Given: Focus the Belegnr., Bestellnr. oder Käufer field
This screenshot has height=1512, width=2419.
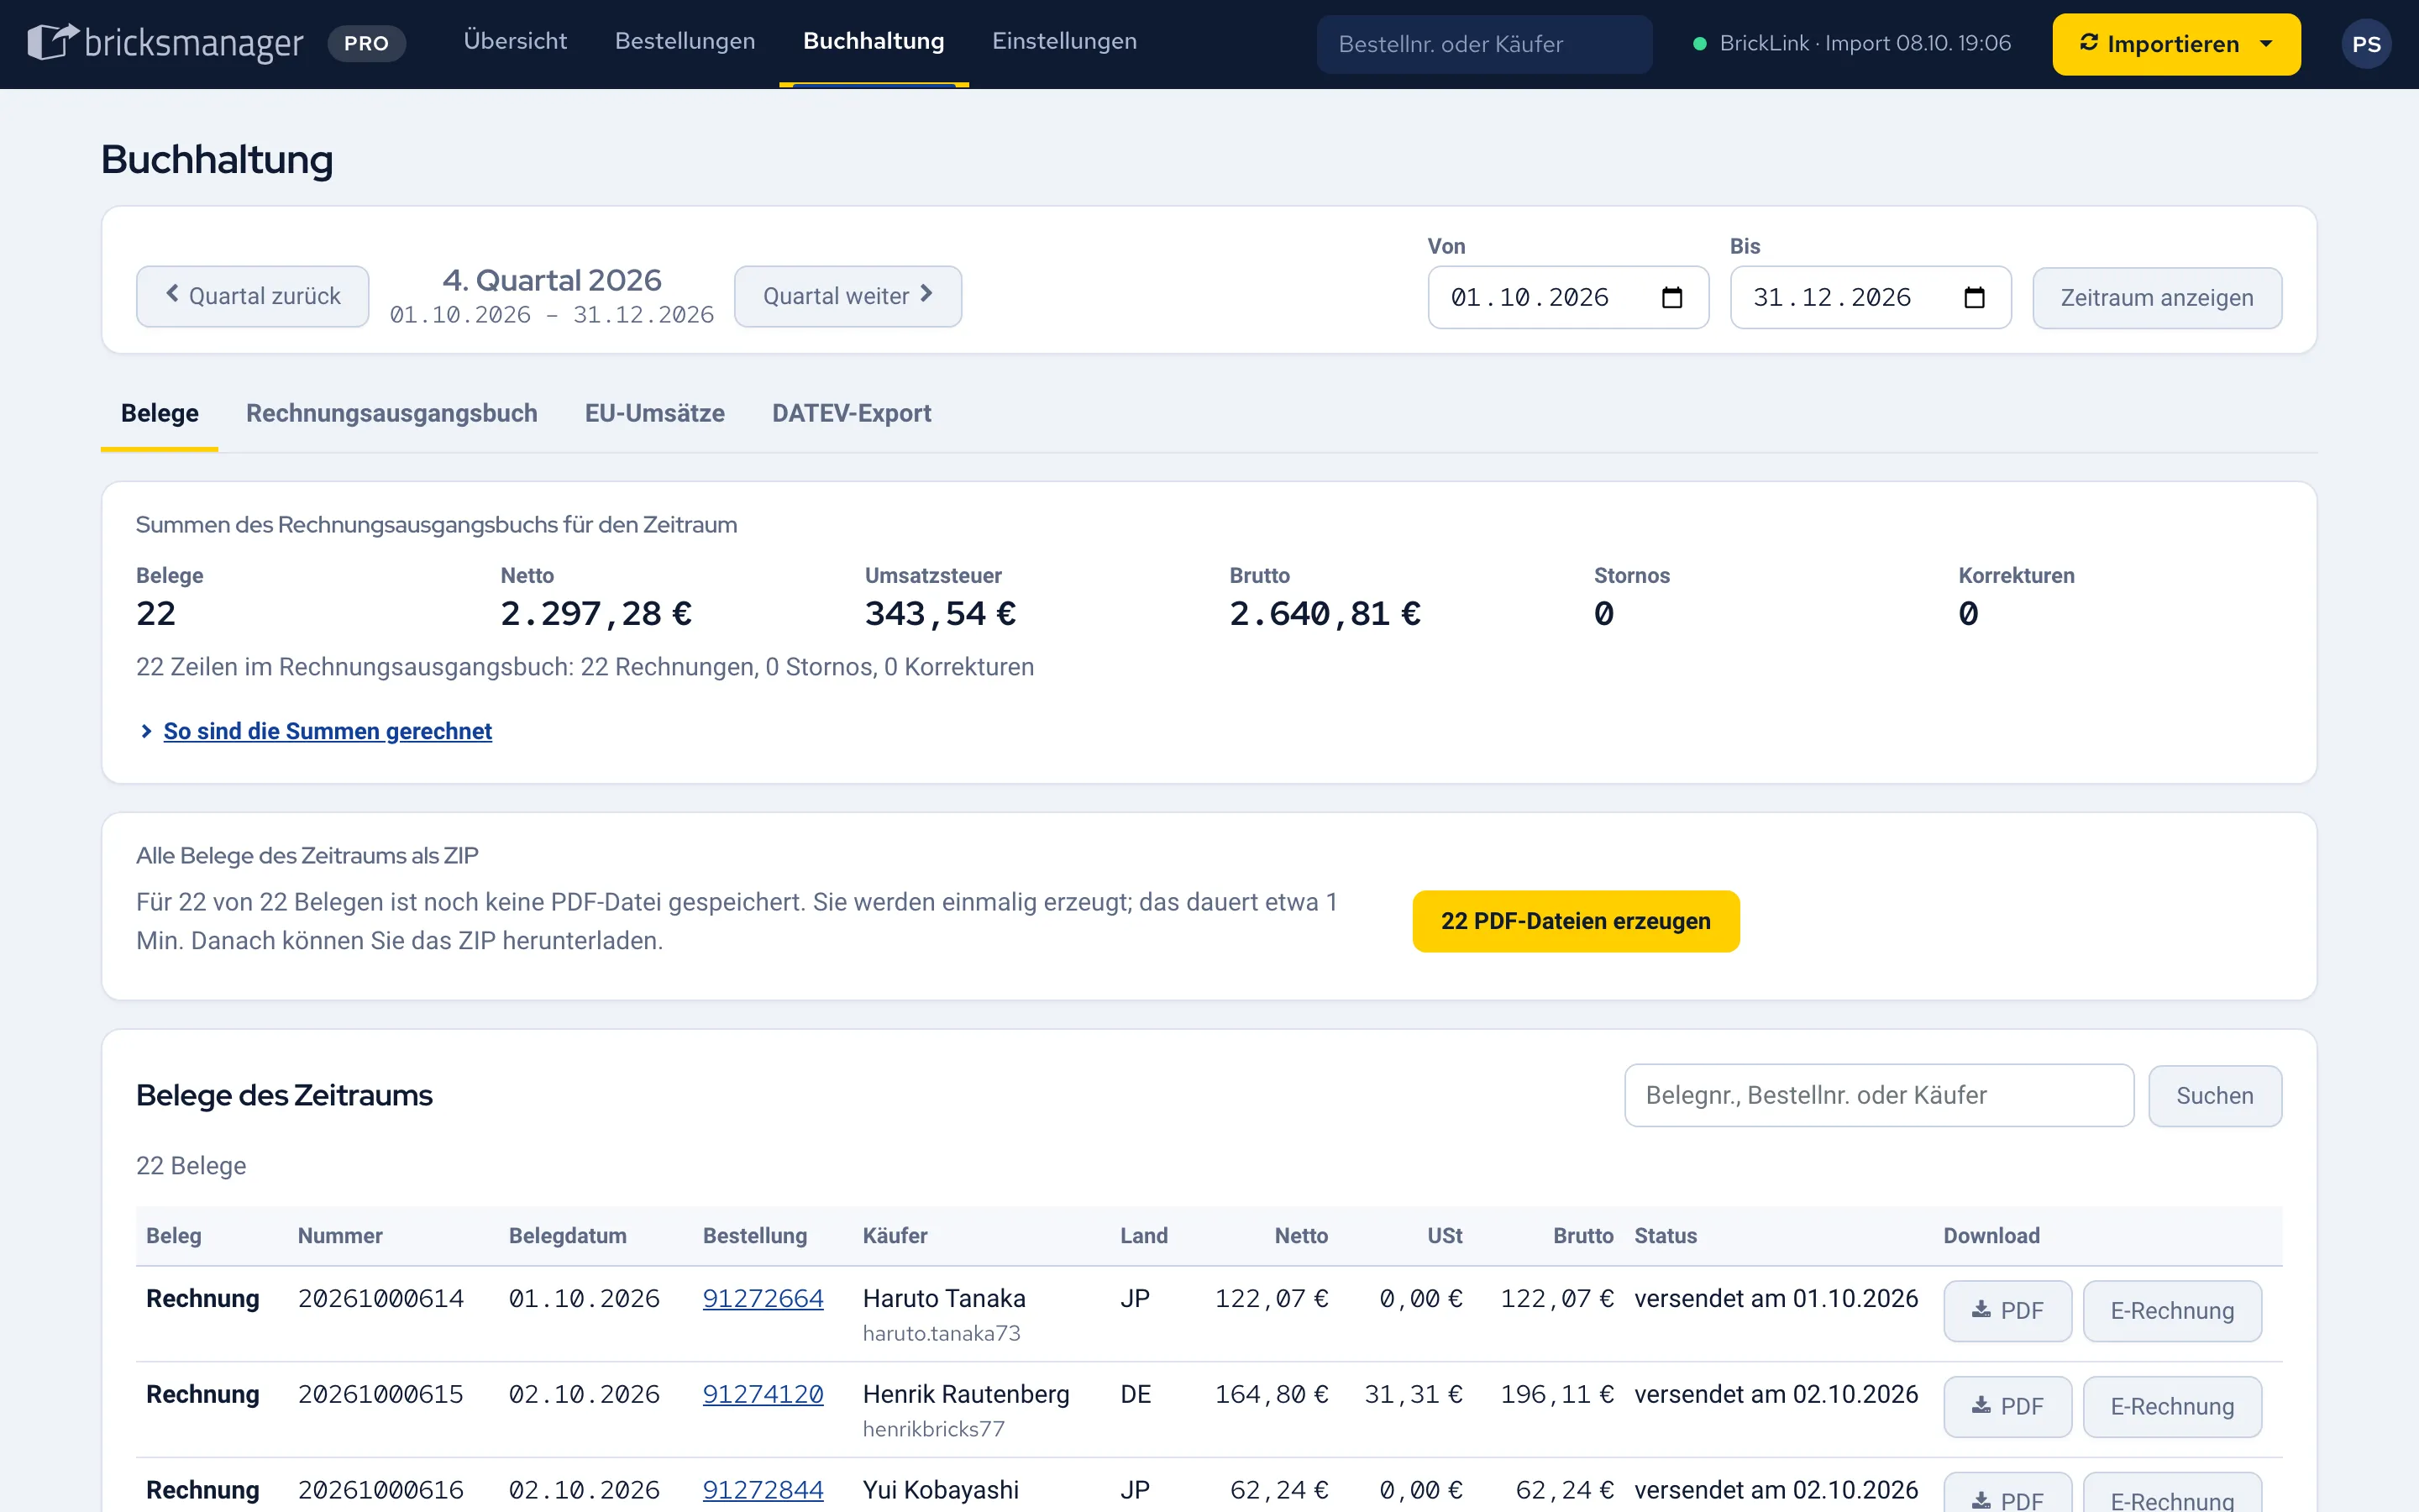Looking at the screenshot, I should (x=1879, y=1095).
